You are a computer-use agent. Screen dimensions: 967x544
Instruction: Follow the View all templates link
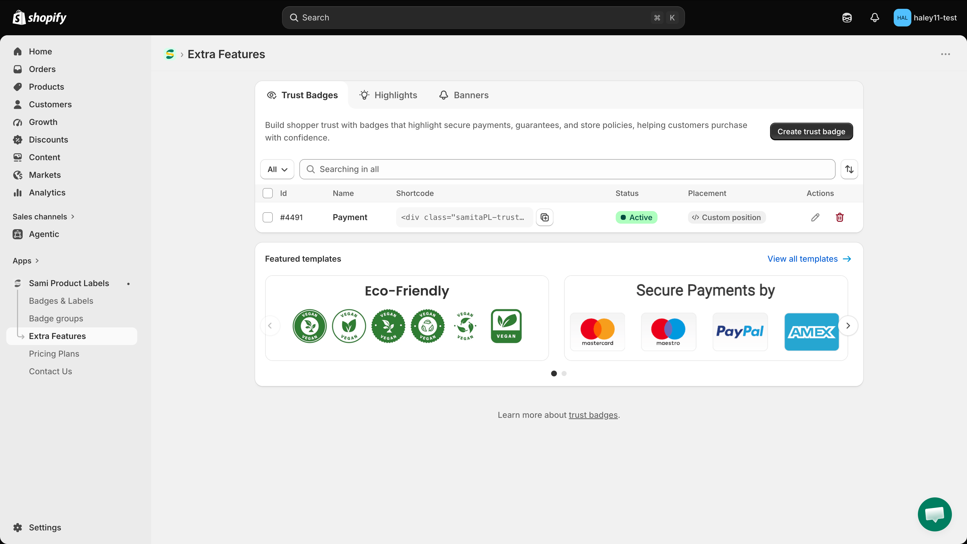809,259
